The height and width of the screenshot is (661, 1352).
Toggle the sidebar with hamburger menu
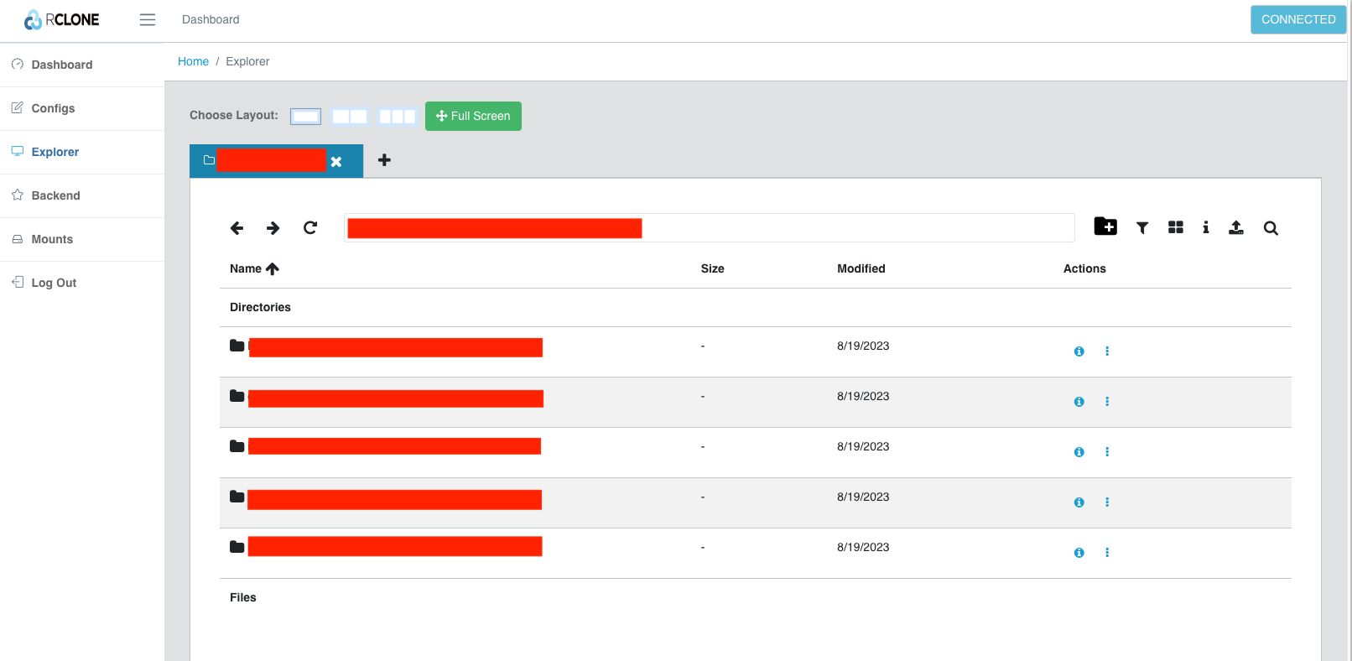[x=148, y=20]
